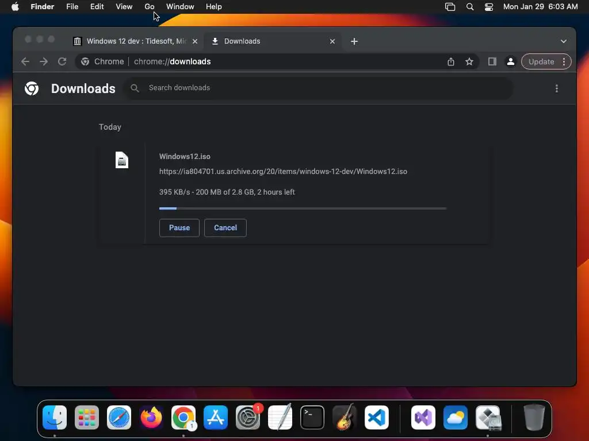The height and width of the screenshot is (441, 589).
Task: Open the cloud weather app in Dock
Action: click(x=456, y=417)
